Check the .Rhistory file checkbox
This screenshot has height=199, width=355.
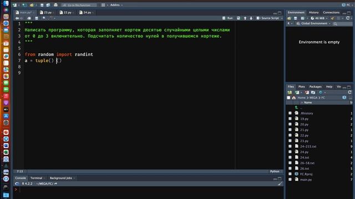click(290, 113)
